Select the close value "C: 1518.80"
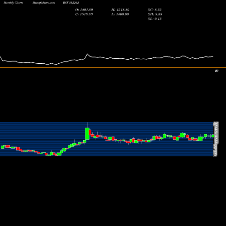Image resolution: width=226 pixels, height=226 pixels. 84,14
